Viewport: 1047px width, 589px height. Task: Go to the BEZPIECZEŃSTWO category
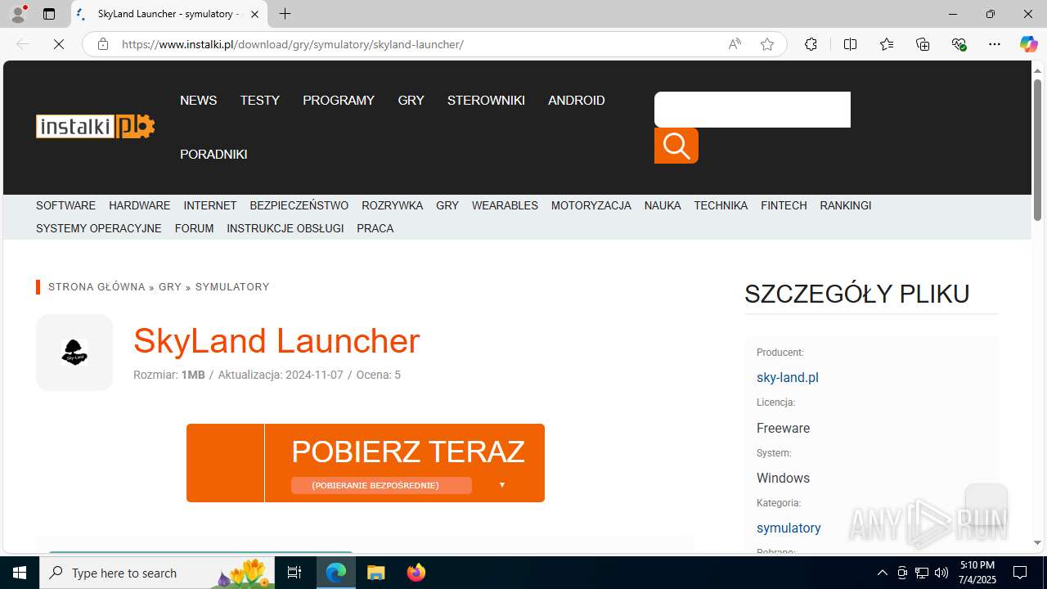[x=299, y=205]
